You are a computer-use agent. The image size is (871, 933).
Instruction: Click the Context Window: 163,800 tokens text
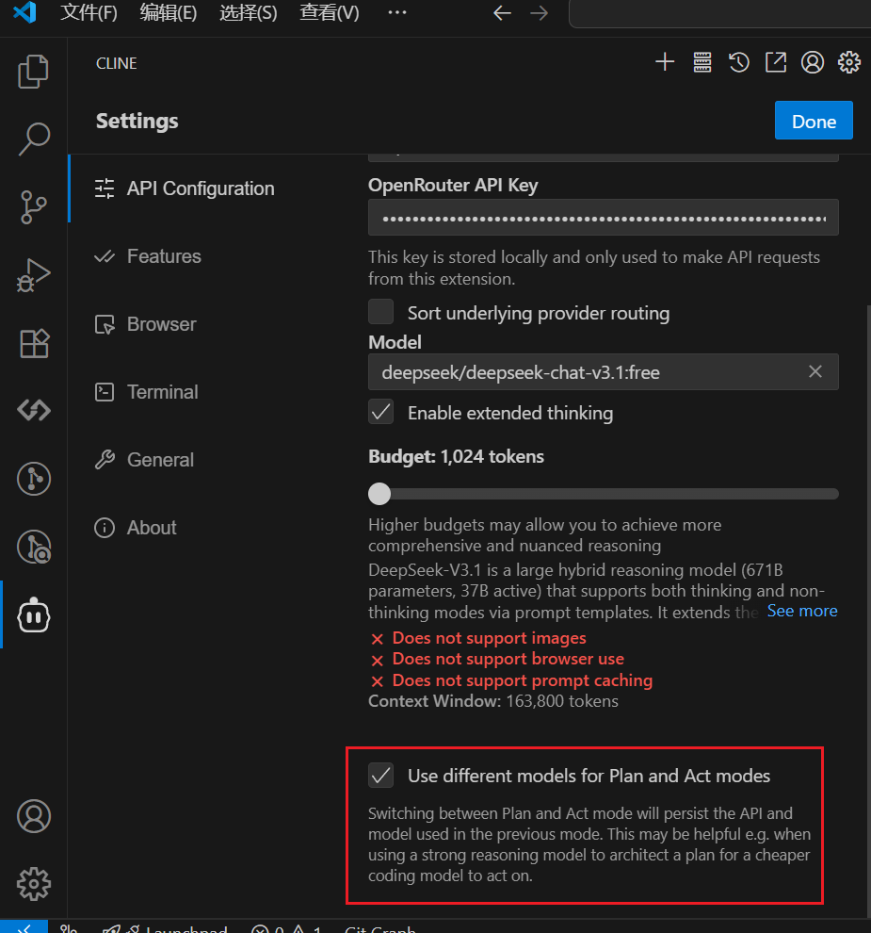click(x=492, y=701)
